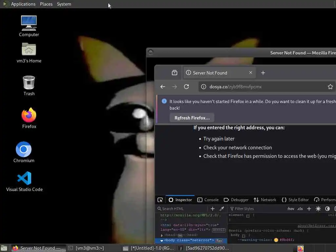The width and height of the screenshot is (336, 252).
Task: Activate the element picker in DevTools
Action: tap(160, 200)
